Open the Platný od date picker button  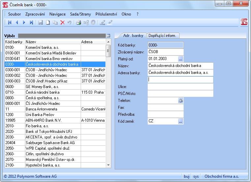[x=181, y=59]
